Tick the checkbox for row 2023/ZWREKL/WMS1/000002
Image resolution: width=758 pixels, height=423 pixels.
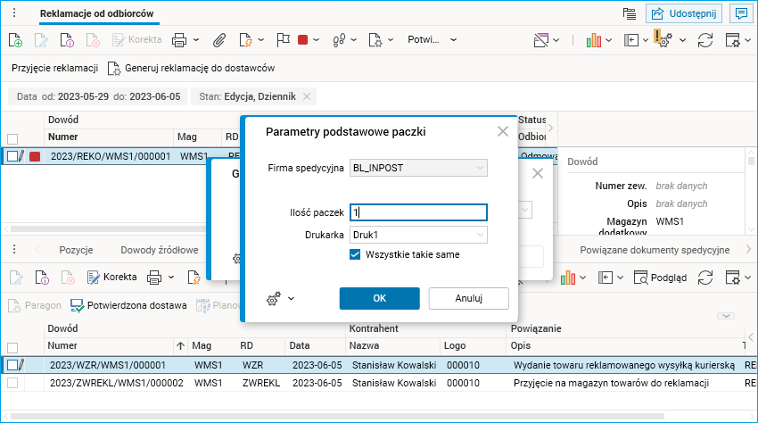coord(12,383)
